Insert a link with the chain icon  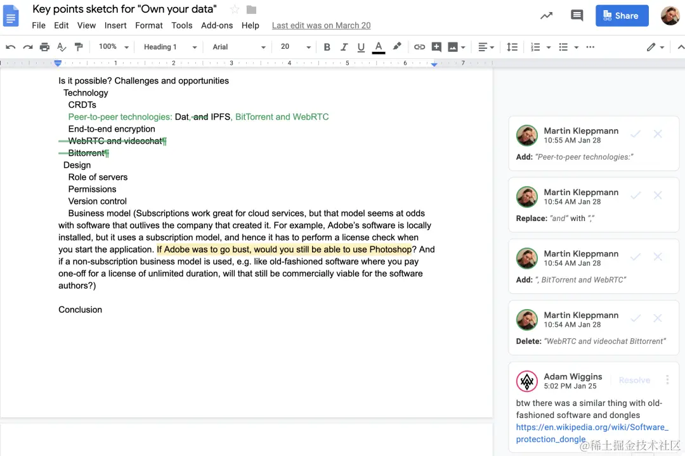coord(419,47)
